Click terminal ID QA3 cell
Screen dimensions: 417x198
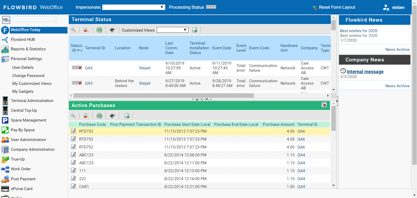(x=89, y=83)
